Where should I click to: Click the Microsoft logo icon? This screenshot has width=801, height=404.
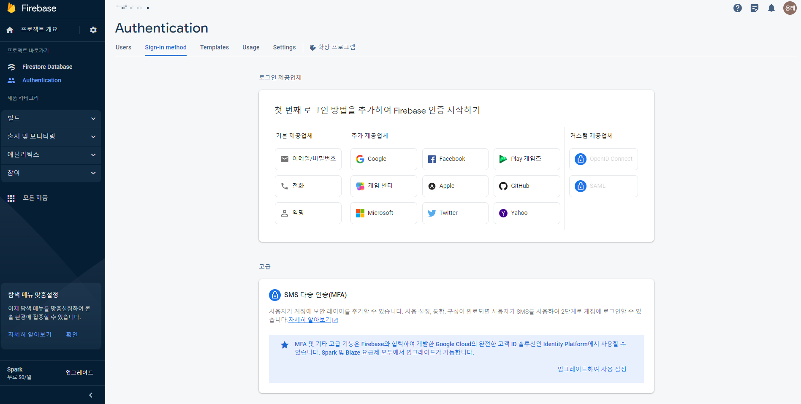360,213
